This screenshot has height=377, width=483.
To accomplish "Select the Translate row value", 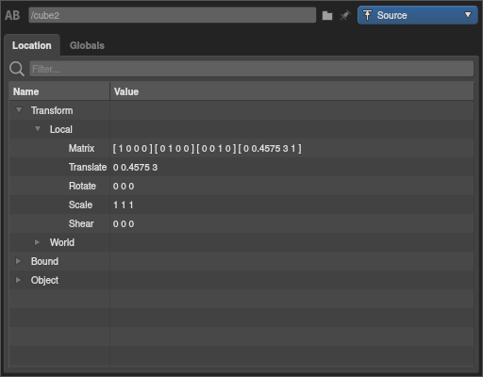I will pos(135,167).
